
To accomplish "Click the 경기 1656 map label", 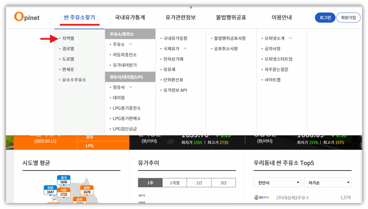I will coord(64,180).
